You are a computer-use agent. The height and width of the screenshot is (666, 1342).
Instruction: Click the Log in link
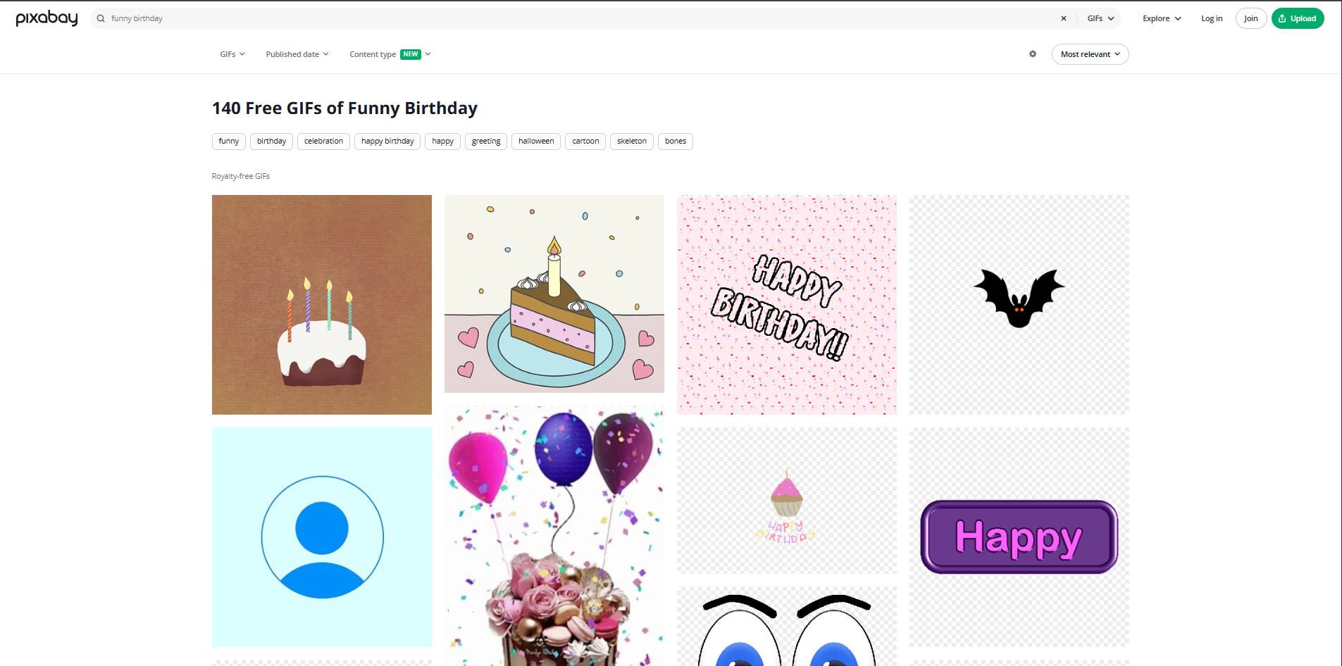click(x=1211, y=18)
